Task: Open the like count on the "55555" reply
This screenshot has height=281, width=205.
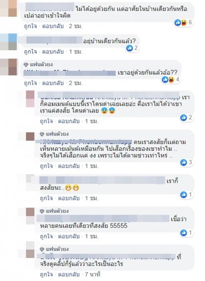Action: (186, 233)
